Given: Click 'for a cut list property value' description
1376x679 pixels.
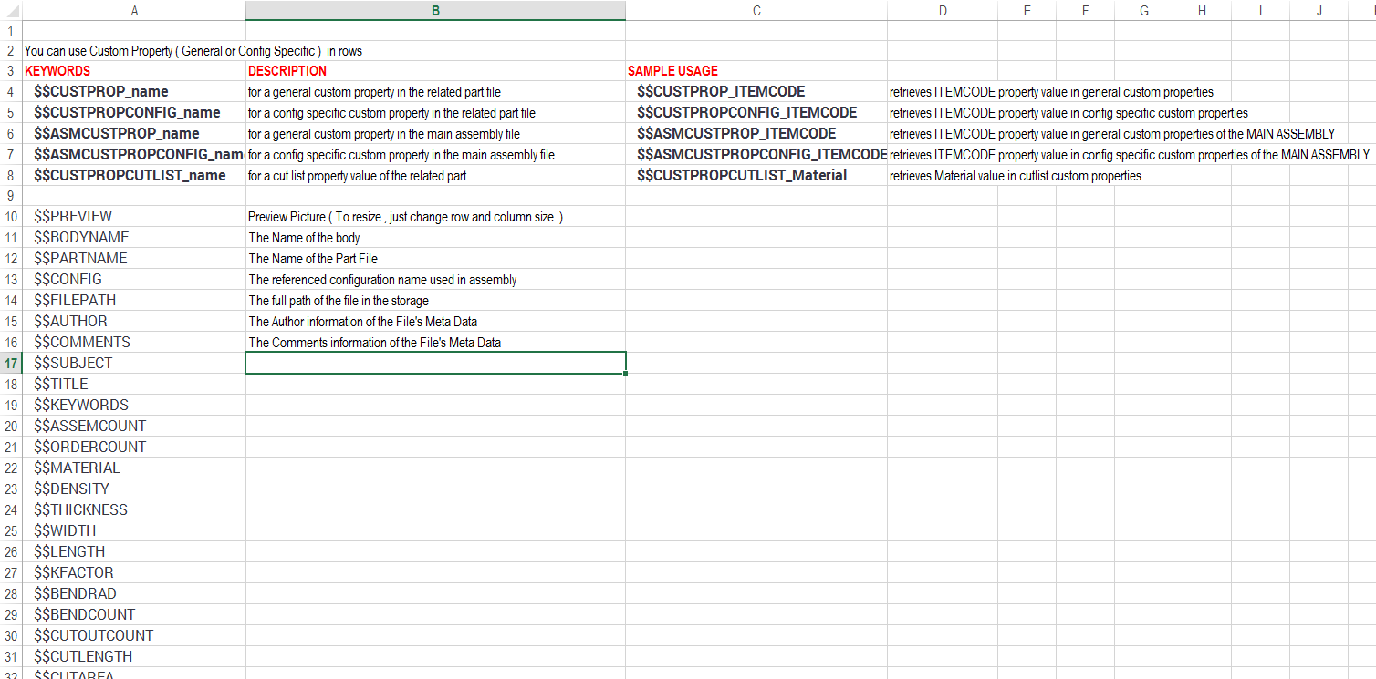Looking at the screenshot, I should pyautogui.click(x=435, y=175).
